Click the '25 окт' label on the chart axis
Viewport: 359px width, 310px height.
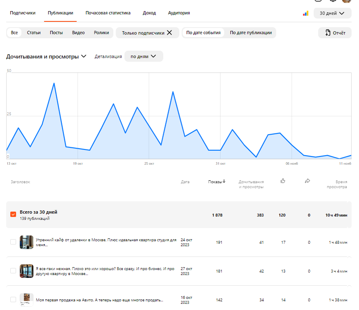pos(149,163)
